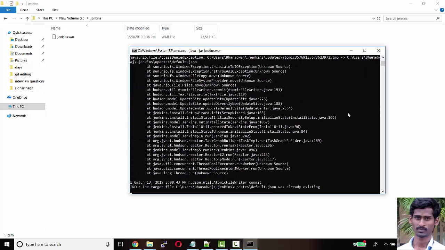Open the File tab
Viewport: 445px width, 250px height.
click(x=8, y=10)
